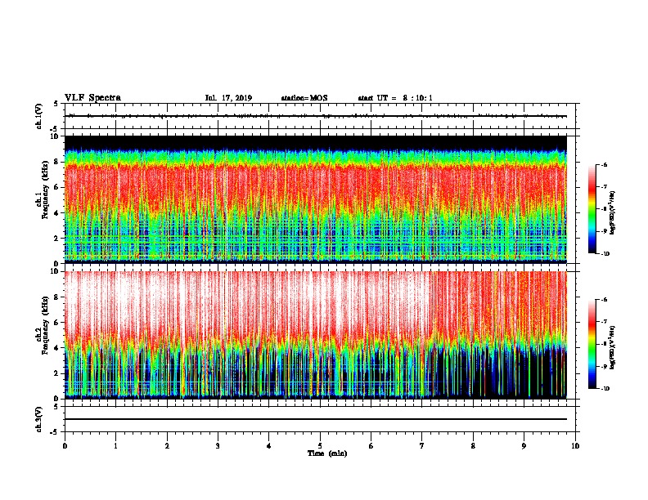The height and width of the screenshot is (500, 648).
Task: Click the "start UT = 8:10:1" text
Action: click(395, 98)
